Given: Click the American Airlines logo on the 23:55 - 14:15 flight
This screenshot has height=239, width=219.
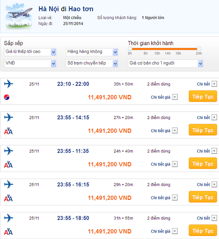Looking at the screenshot, I should [8, 131].
